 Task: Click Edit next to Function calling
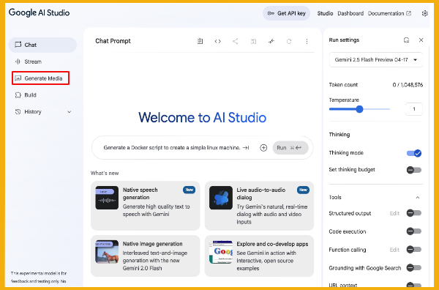click(x=394, y=250)
